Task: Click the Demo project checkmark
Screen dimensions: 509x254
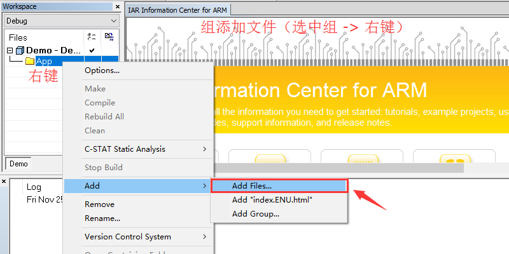Action: click(92, 51)
